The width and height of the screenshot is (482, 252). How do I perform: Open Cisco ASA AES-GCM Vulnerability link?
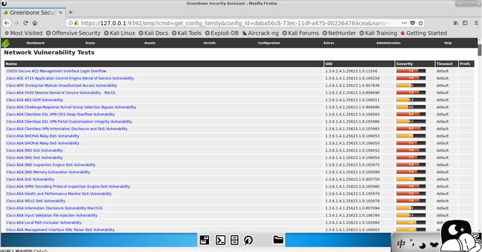point(35,100)
